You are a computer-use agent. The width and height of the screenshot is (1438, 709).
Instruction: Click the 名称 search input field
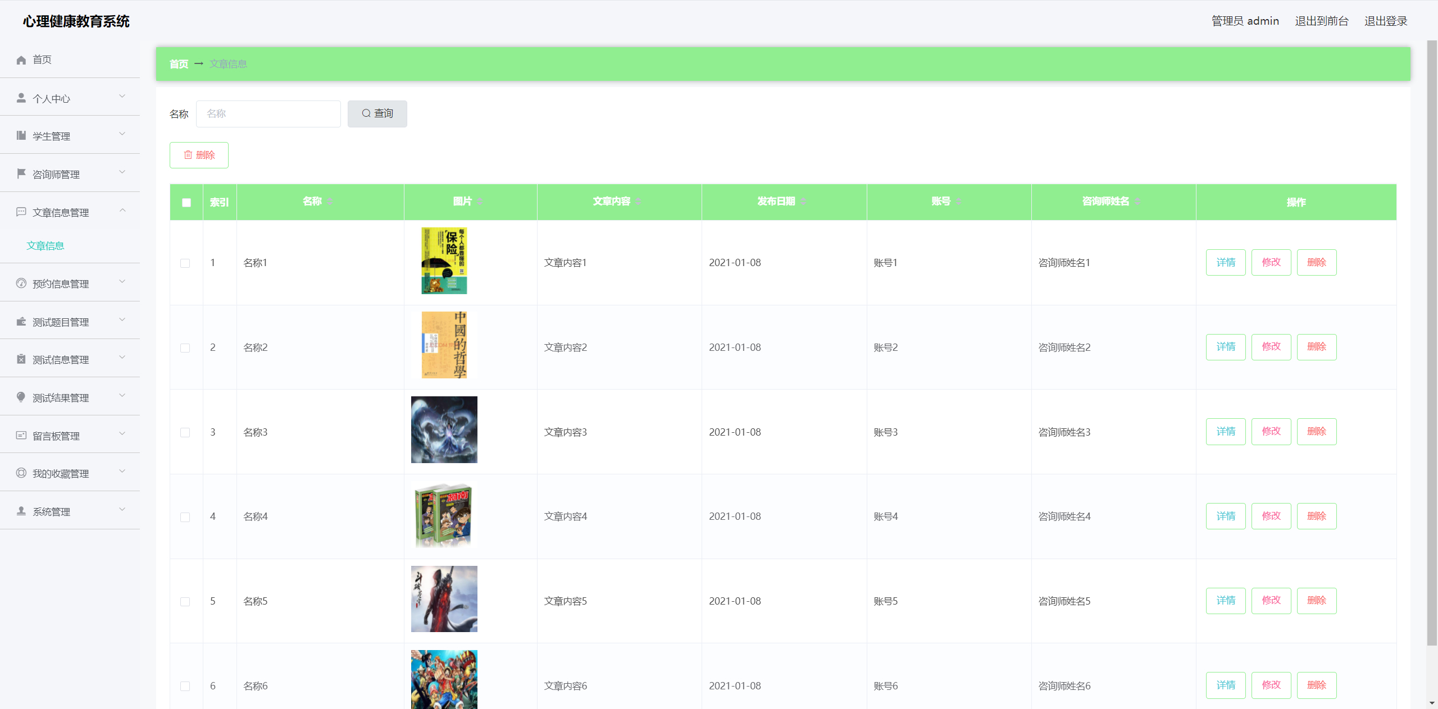click(269, 114)
